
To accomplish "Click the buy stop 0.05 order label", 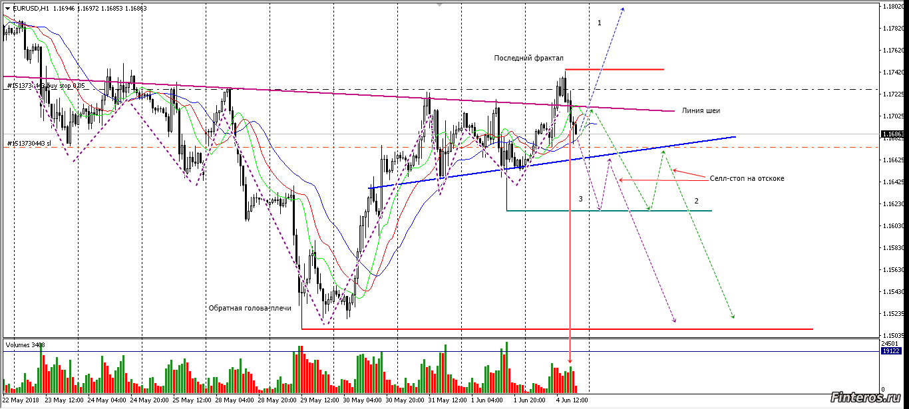I will click(47, 86).
